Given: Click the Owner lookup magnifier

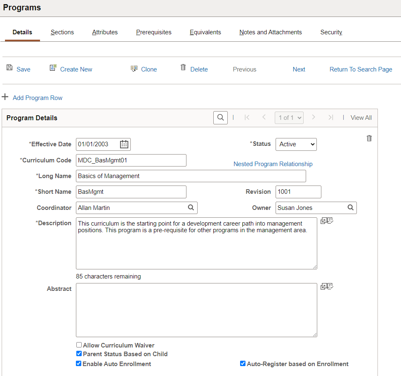Looking at the screenshot, I should click(x=351, y=207).
